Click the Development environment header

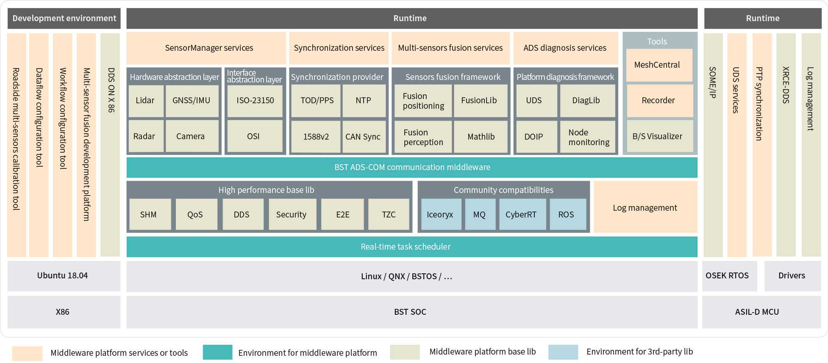coord(64,19)
